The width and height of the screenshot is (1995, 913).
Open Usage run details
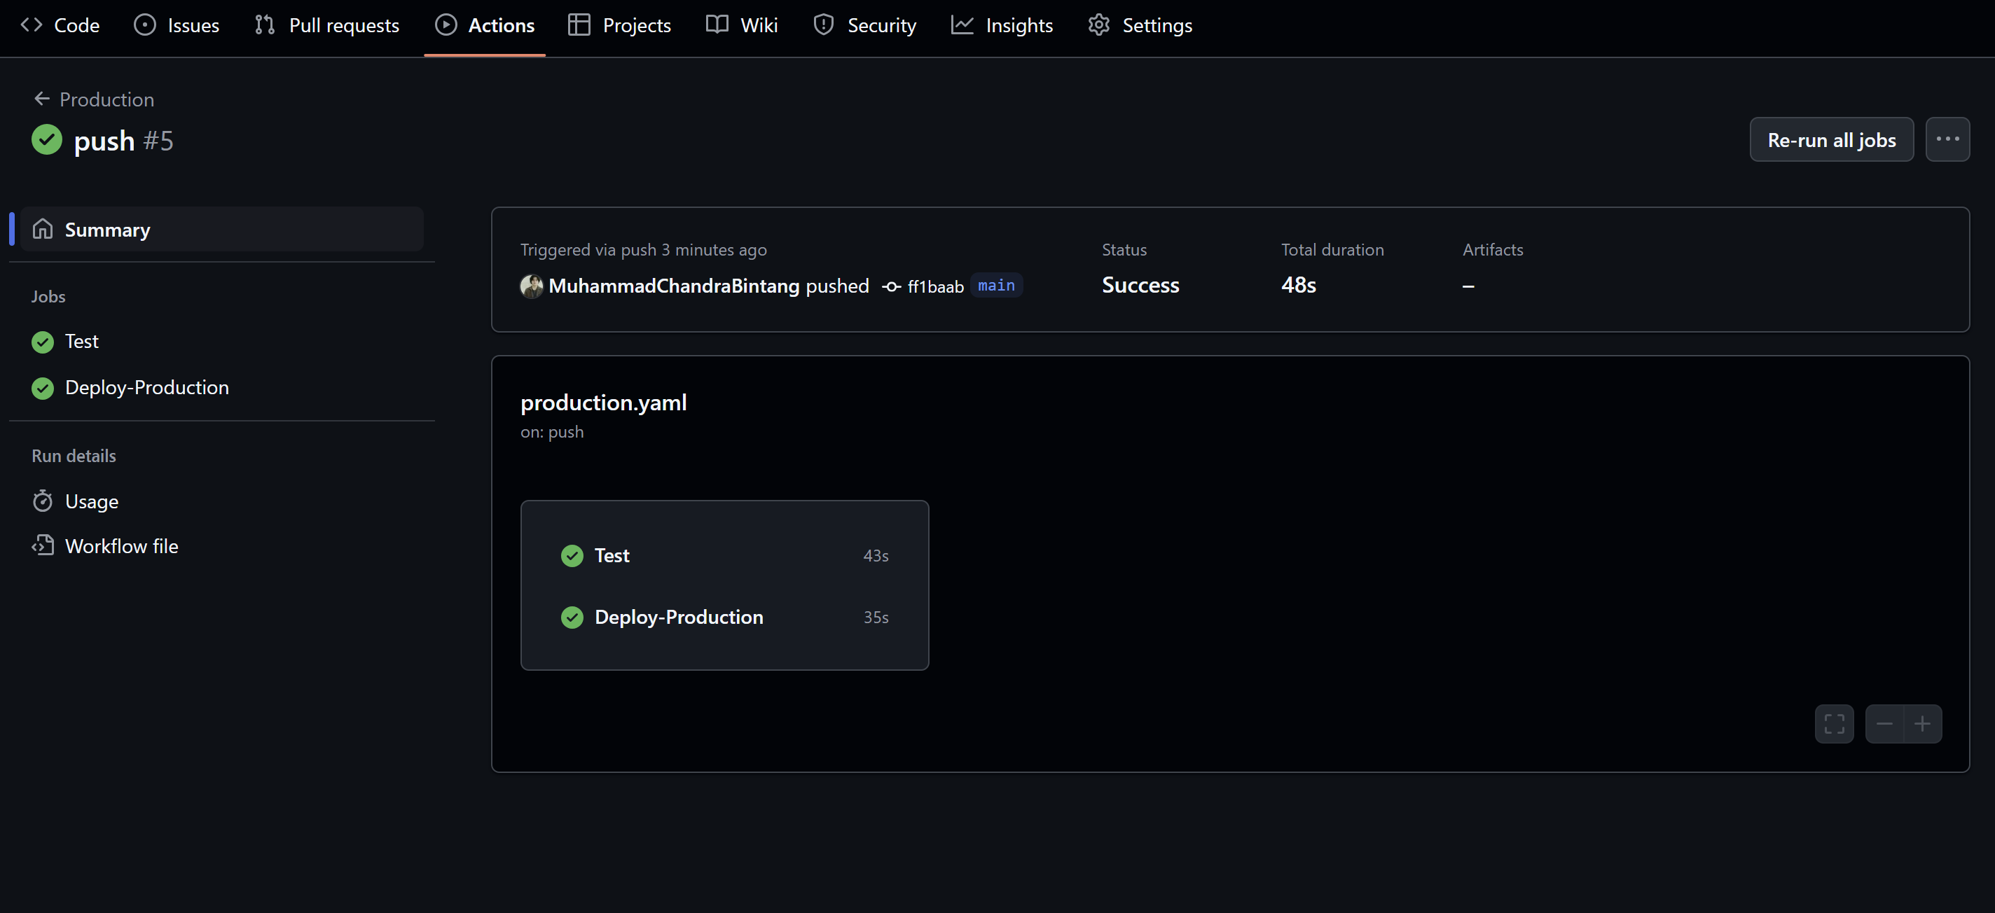click(x=92, y=501)
